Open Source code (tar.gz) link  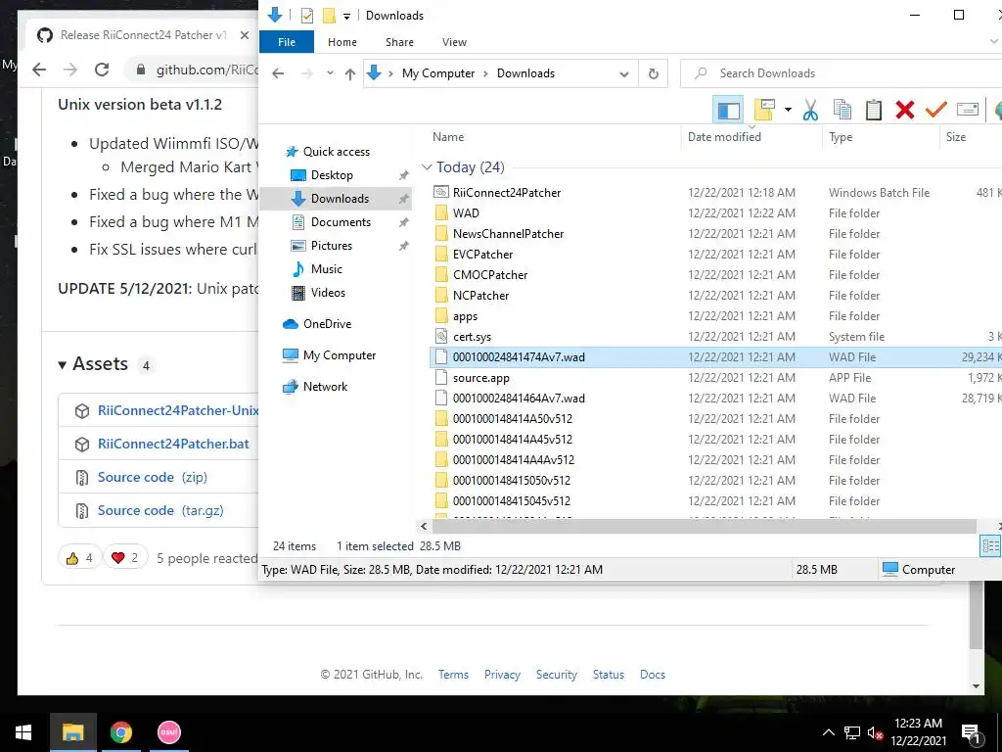[x=160, y=510]
